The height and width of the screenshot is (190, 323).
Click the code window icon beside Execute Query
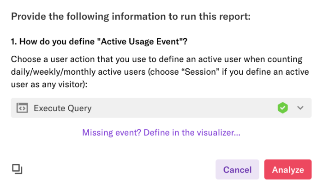point(22,108)
